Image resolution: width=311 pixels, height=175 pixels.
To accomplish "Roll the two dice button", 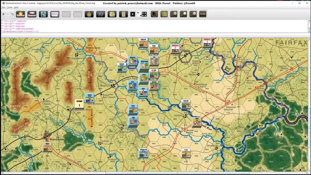I will (x=142, y=14).
